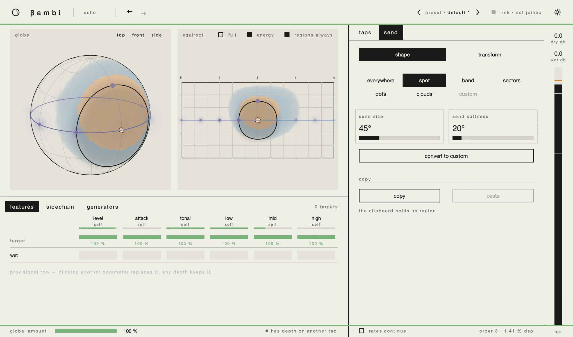The image size is (573, 337).
Task: Toggle the light theme sun icon
Action: [557, 12]
